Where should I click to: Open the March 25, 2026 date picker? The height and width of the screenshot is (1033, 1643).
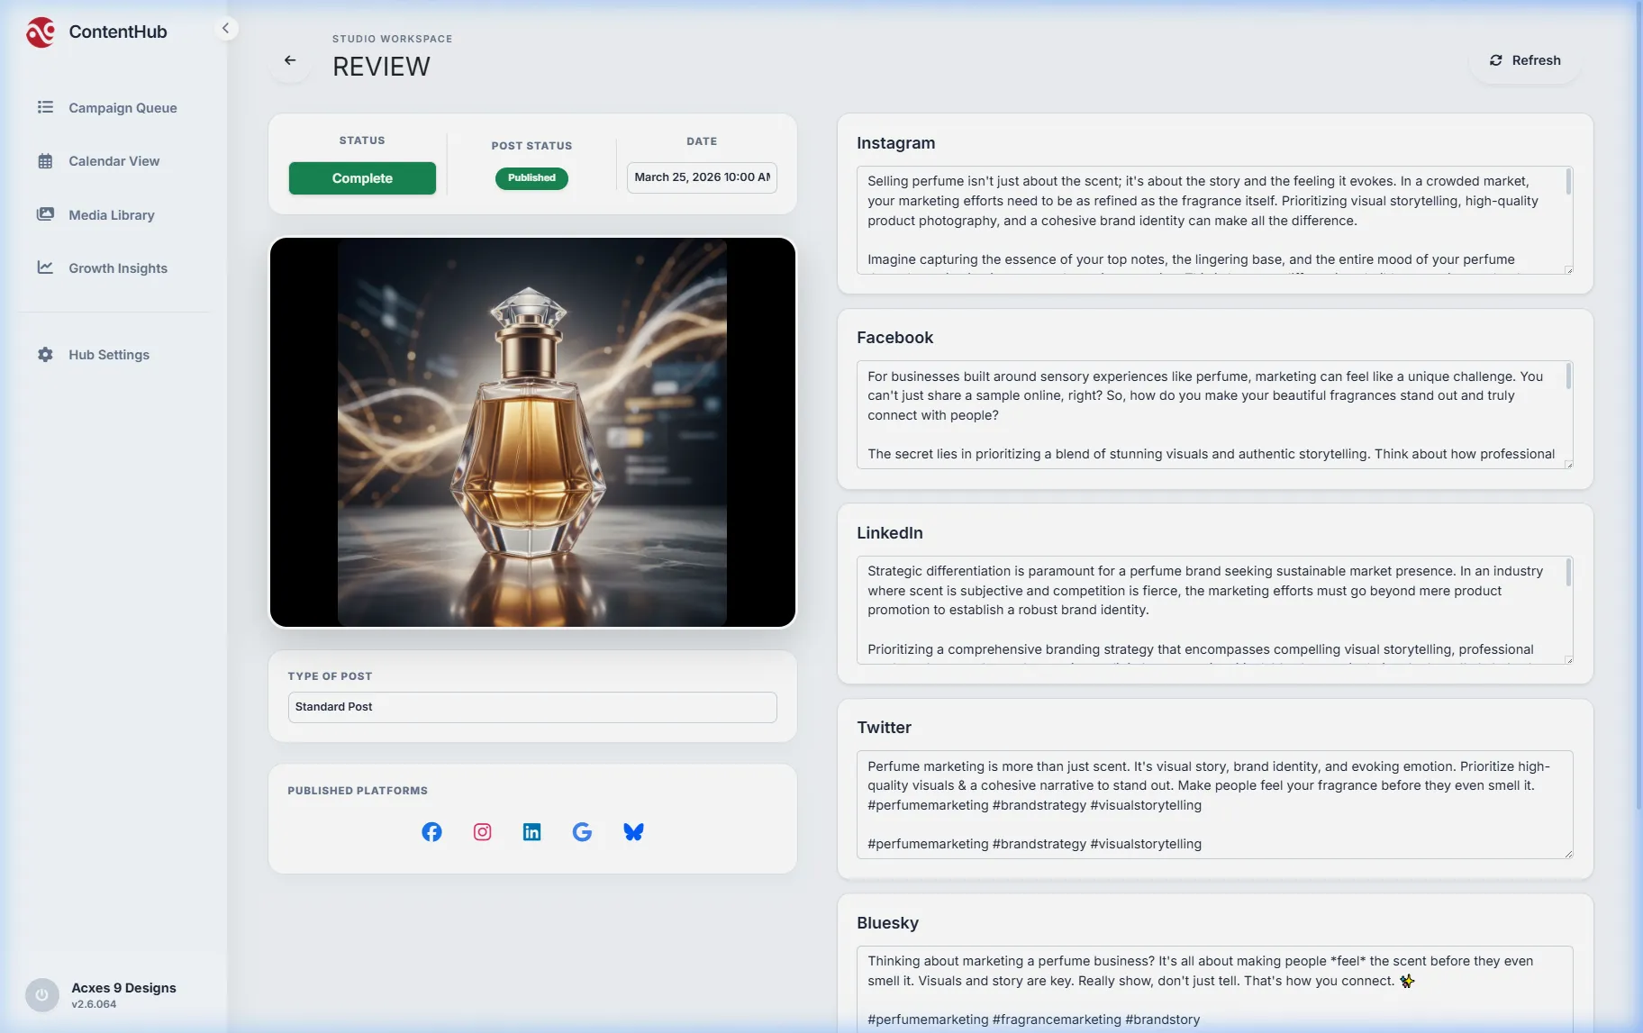702,177
